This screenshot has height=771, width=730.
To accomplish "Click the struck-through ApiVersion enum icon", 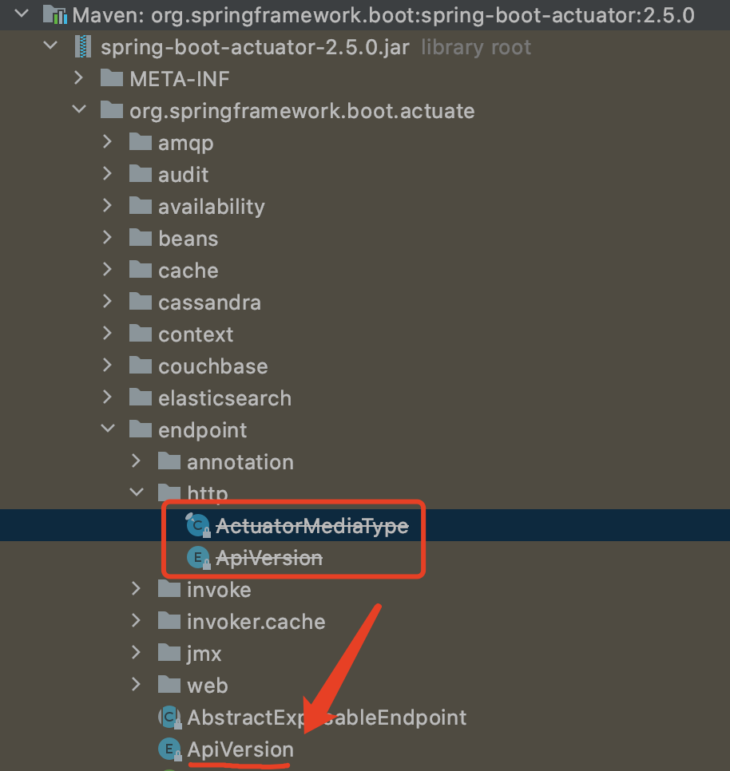I will 198,558.
